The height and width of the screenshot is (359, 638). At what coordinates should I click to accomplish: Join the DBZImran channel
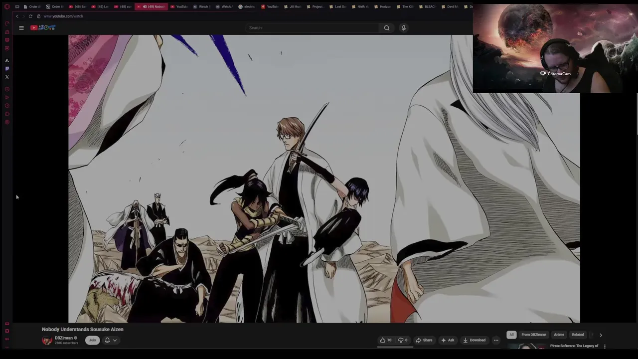(x=92, y=340)
